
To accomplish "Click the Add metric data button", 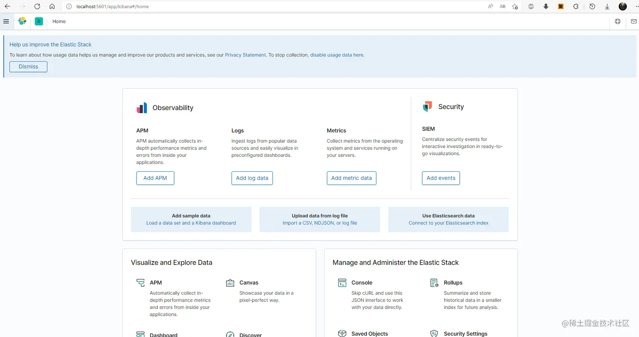I will (352, 178).
